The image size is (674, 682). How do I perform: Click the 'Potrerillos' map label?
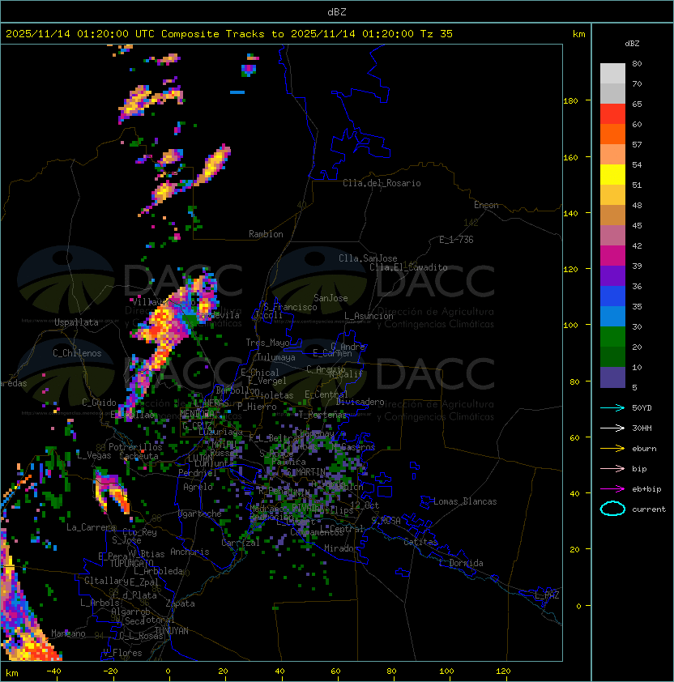pos(135,447)
